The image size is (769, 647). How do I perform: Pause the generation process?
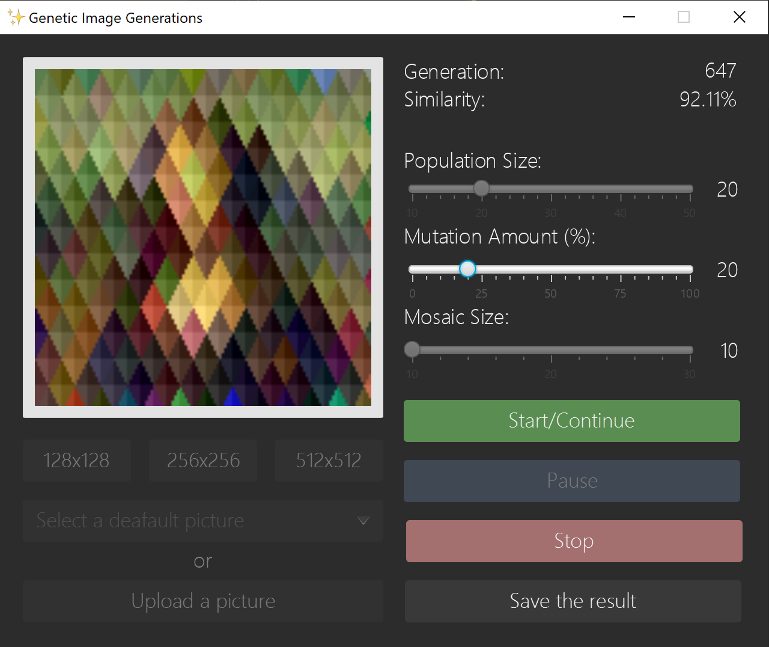572,481
